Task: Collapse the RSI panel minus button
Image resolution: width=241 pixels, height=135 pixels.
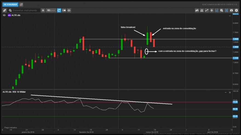Action: tap(226, 92)
